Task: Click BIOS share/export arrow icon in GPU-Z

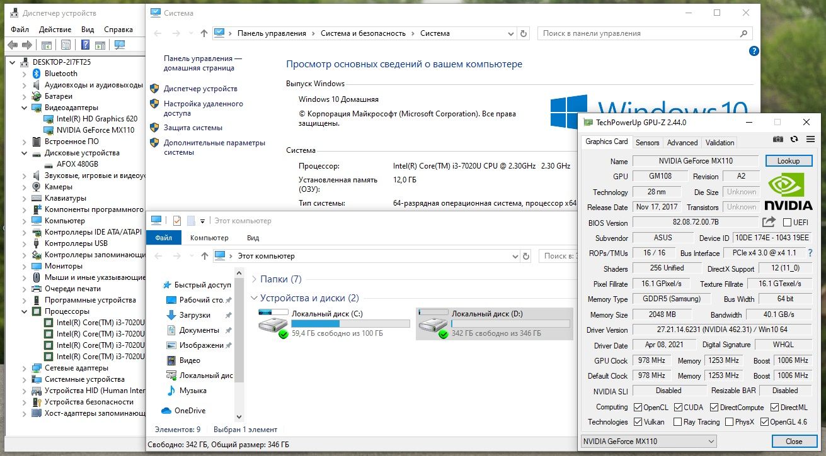Action: click(769, 222)
